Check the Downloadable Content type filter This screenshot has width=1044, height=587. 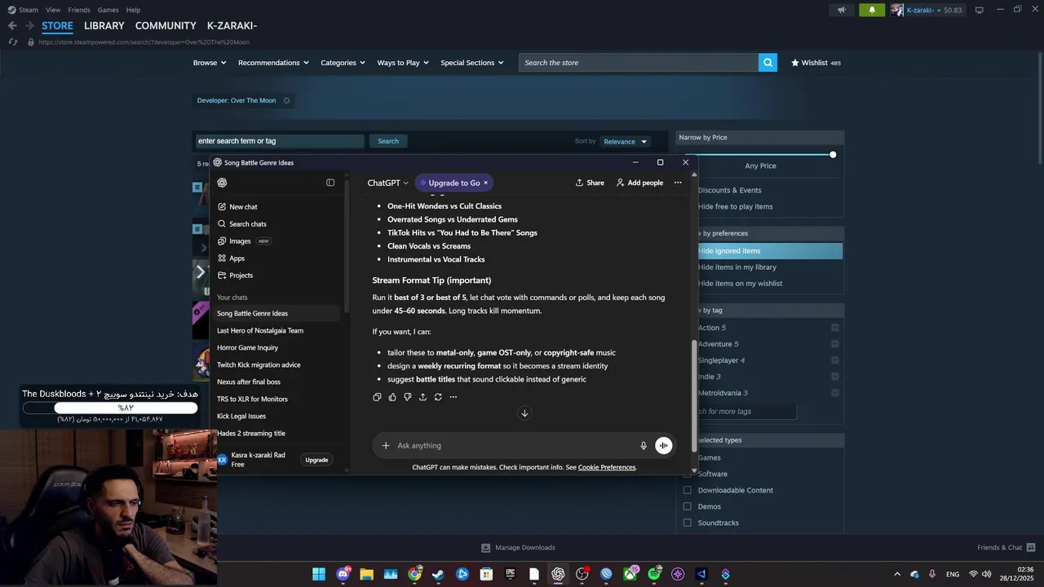tap(687, 490)
